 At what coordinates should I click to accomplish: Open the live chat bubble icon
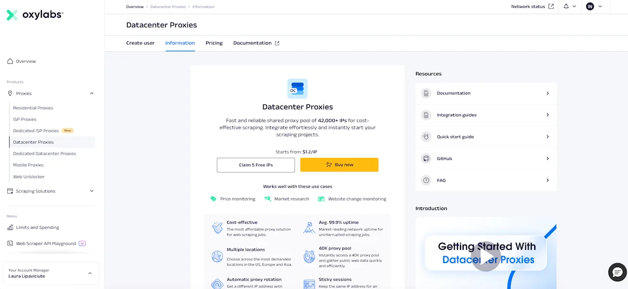[618, 272]
